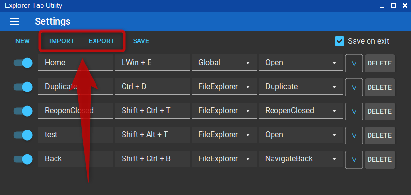411x195 pixels.
Task: Toggle the Back hotkey switch
Action: [x=23, y=159]
